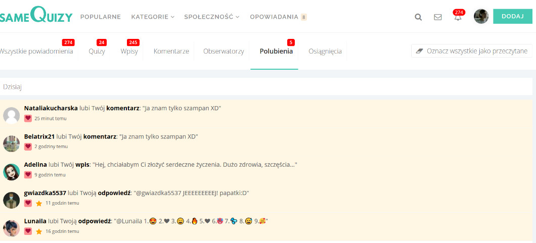Open the search magnifier icon
The width and height of the screenshot is (536, 243).
tap(418, 17)
